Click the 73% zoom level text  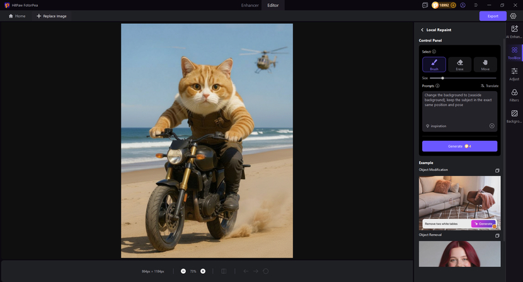pyautogui.click(x=193, y=271)
